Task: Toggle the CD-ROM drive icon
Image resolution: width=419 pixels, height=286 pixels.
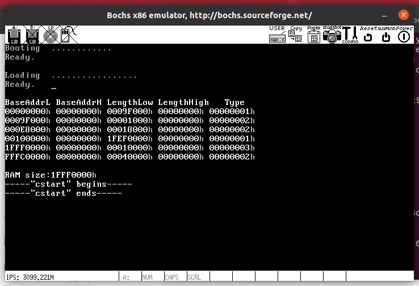Action: pos(50,35)
